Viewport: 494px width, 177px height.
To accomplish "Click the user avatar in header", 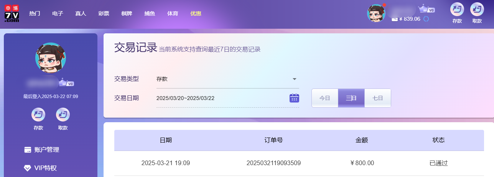I will tap(376, 13).
